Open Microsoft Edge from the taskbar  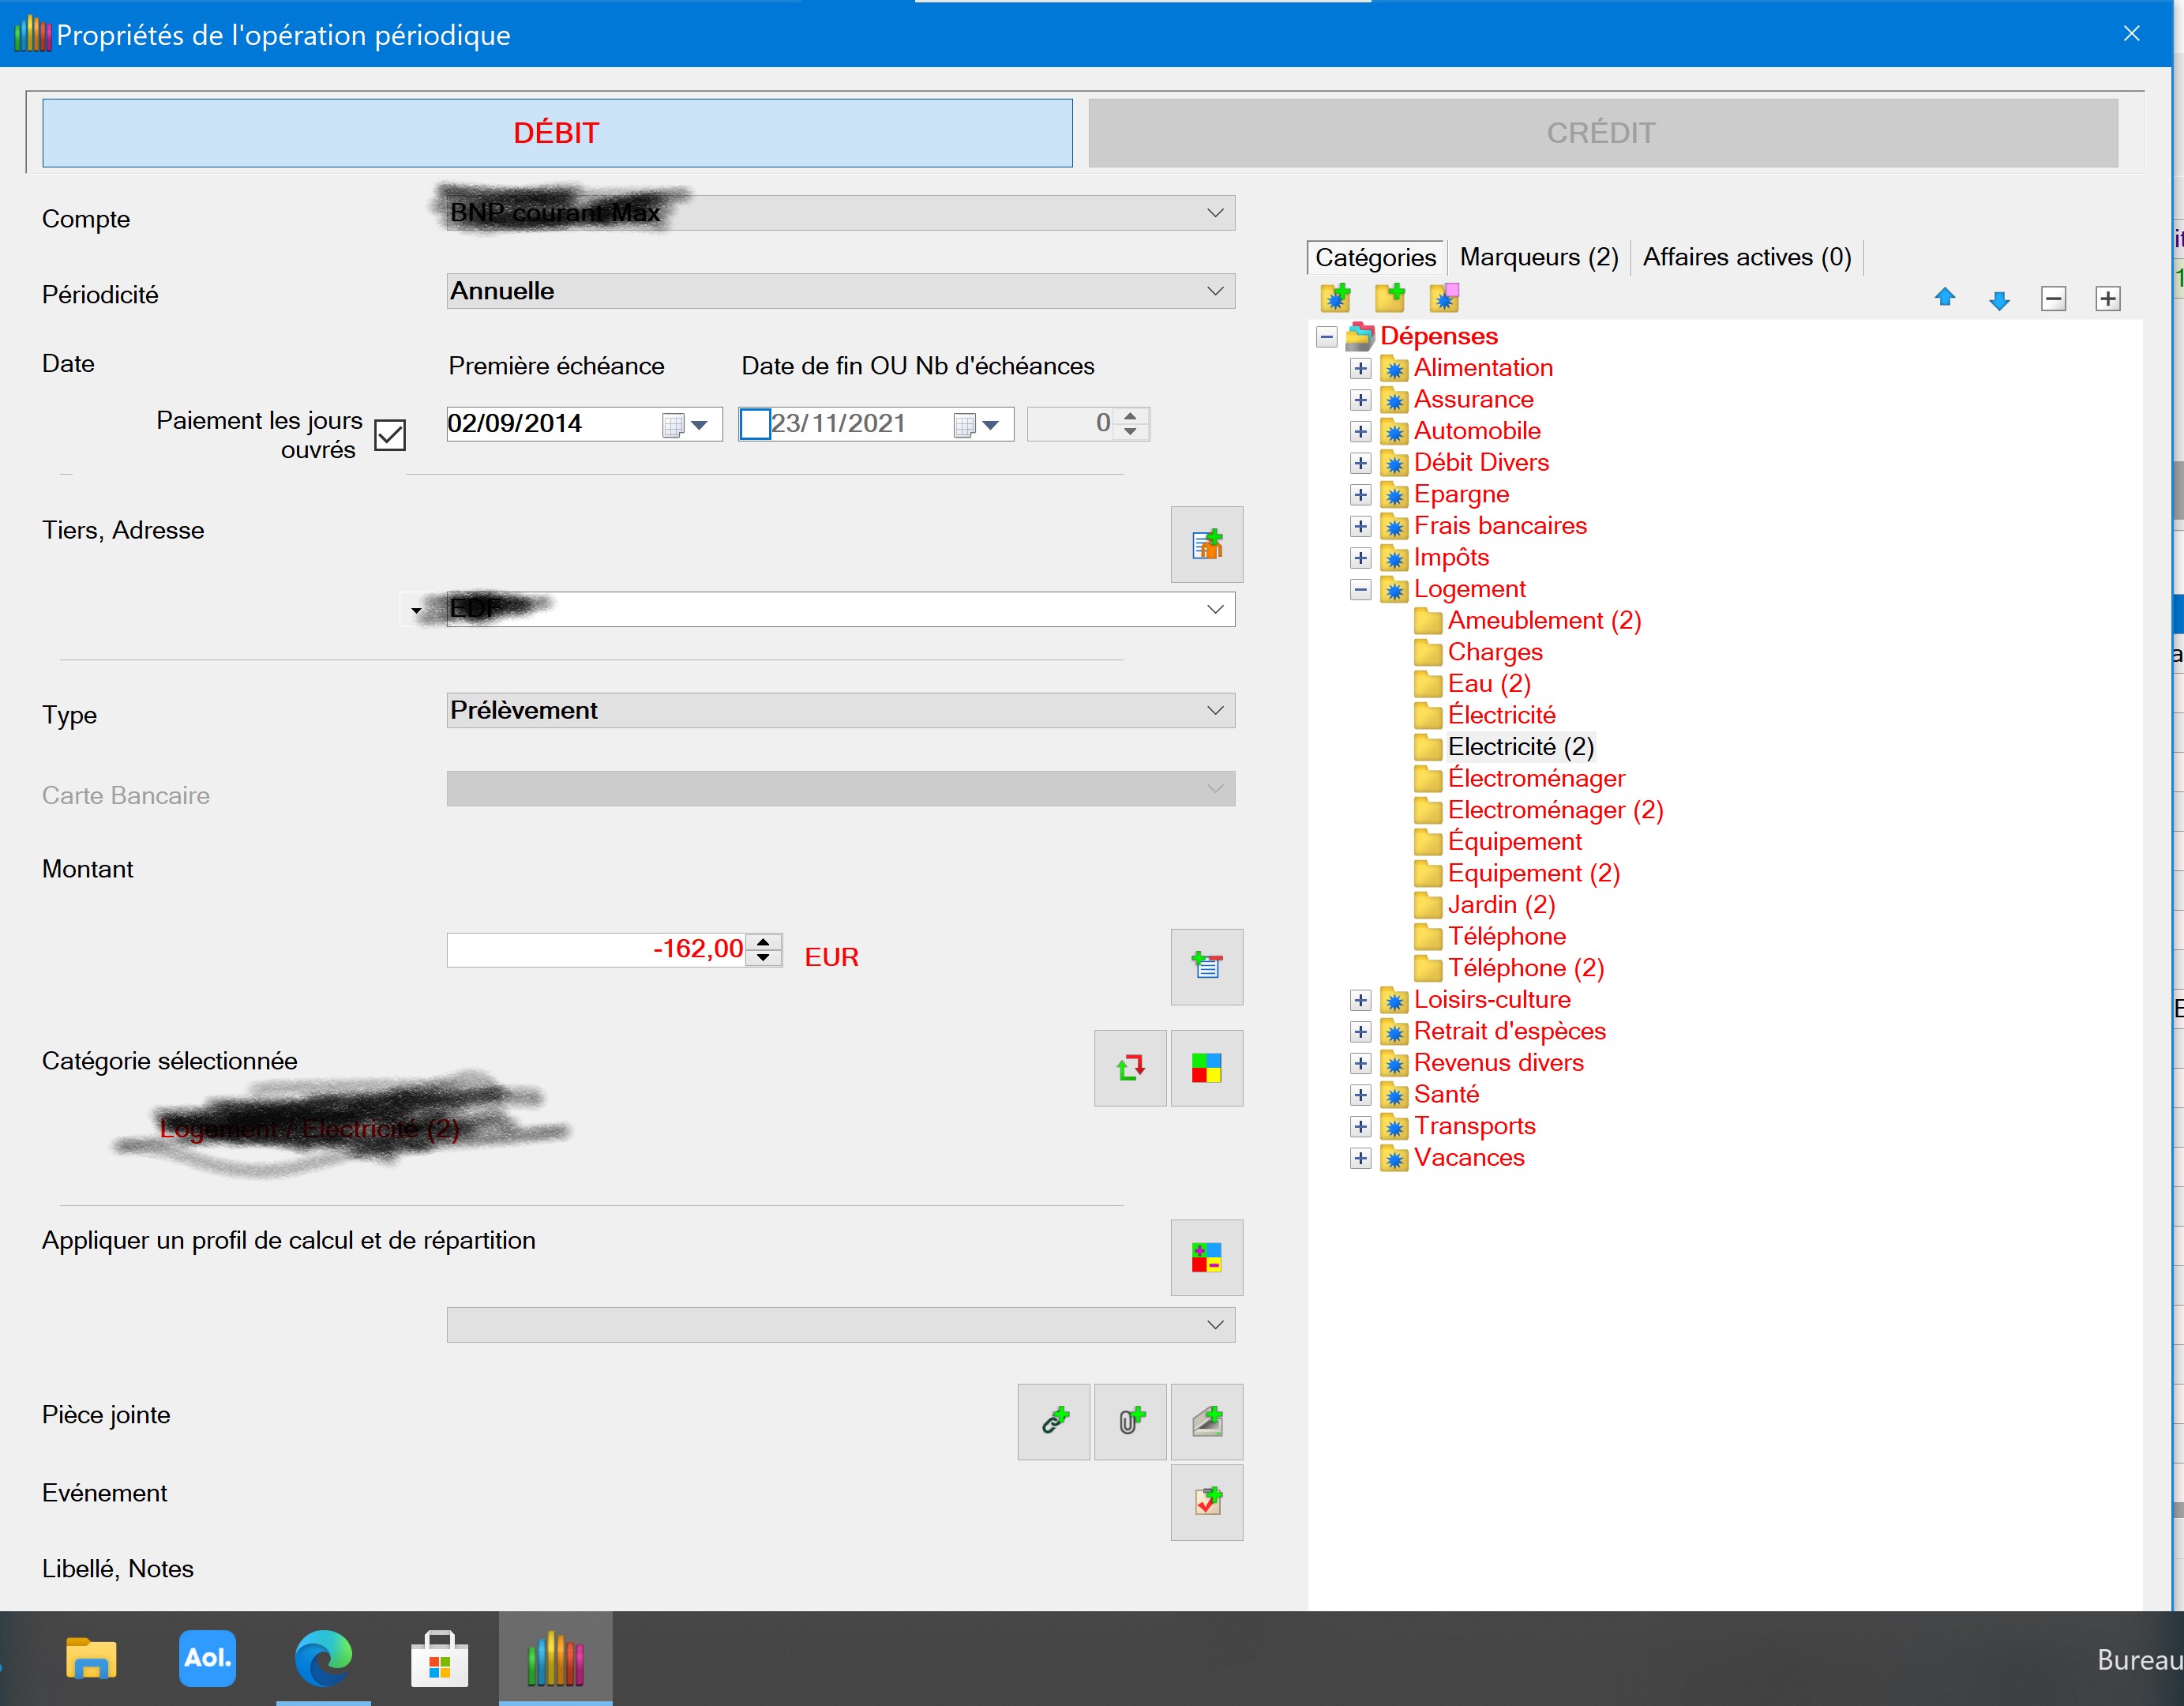(x=323, y=1657)
